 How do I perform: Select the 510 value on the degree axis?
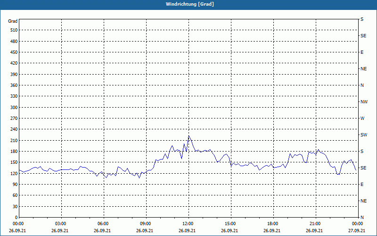click(x=14, y=30)
